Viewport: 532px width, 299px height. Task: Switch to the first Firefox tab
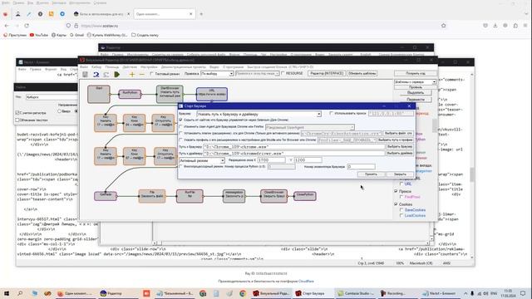tap(101, 14)
